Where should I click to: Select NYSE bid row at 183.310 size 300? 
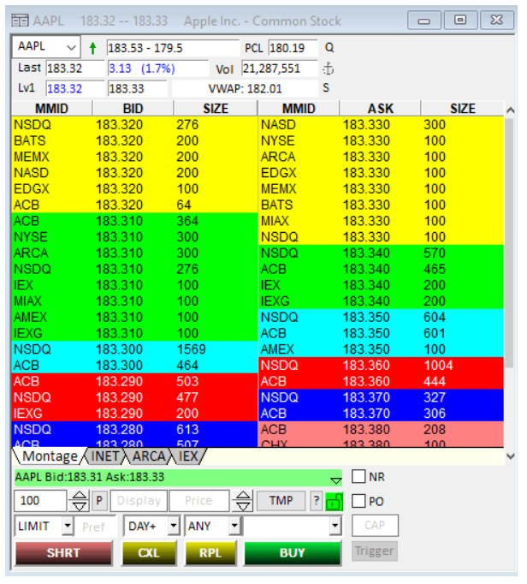(134, 237)
